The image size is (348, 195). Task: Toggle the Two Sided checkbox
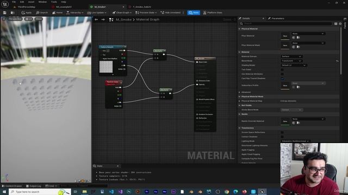click(282, 70)
